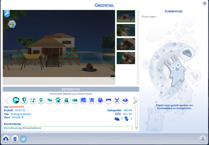Click the creator name irgendwas51
Screen dimensions: 209x145
click(16, 107)
